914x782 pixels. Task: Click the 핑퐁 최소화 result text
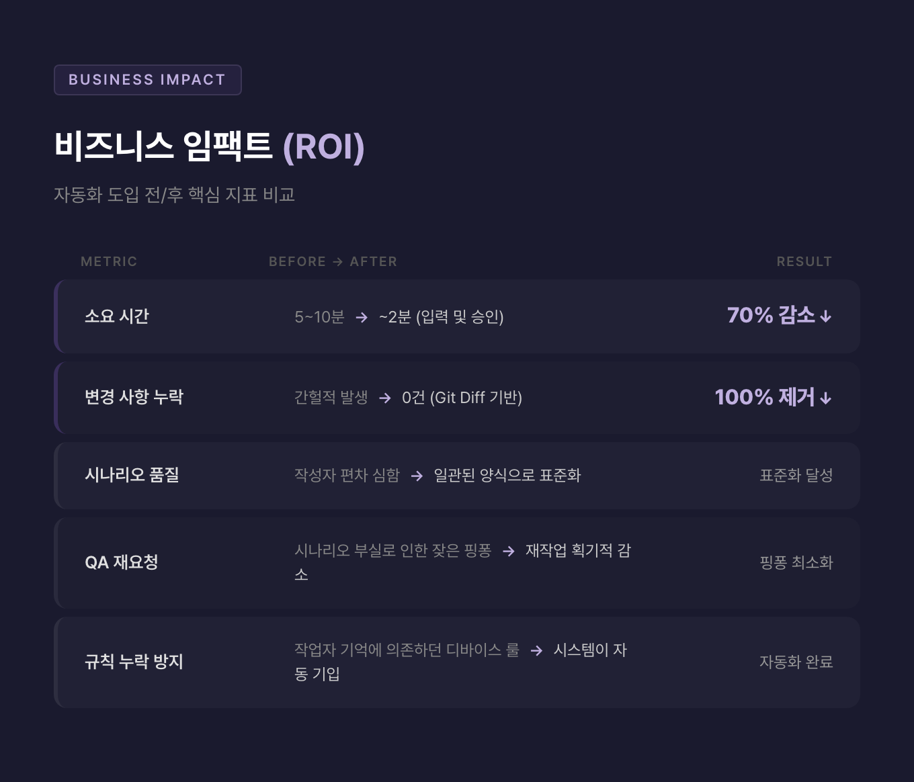click(796, 562)
